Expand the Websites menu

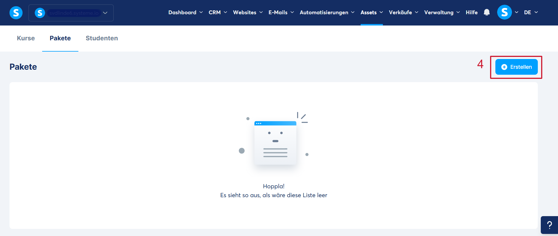248,12
